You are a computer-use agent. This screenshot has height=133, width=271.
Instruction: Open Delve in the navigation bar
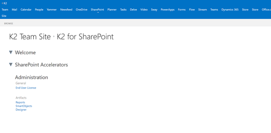point(133,10)
